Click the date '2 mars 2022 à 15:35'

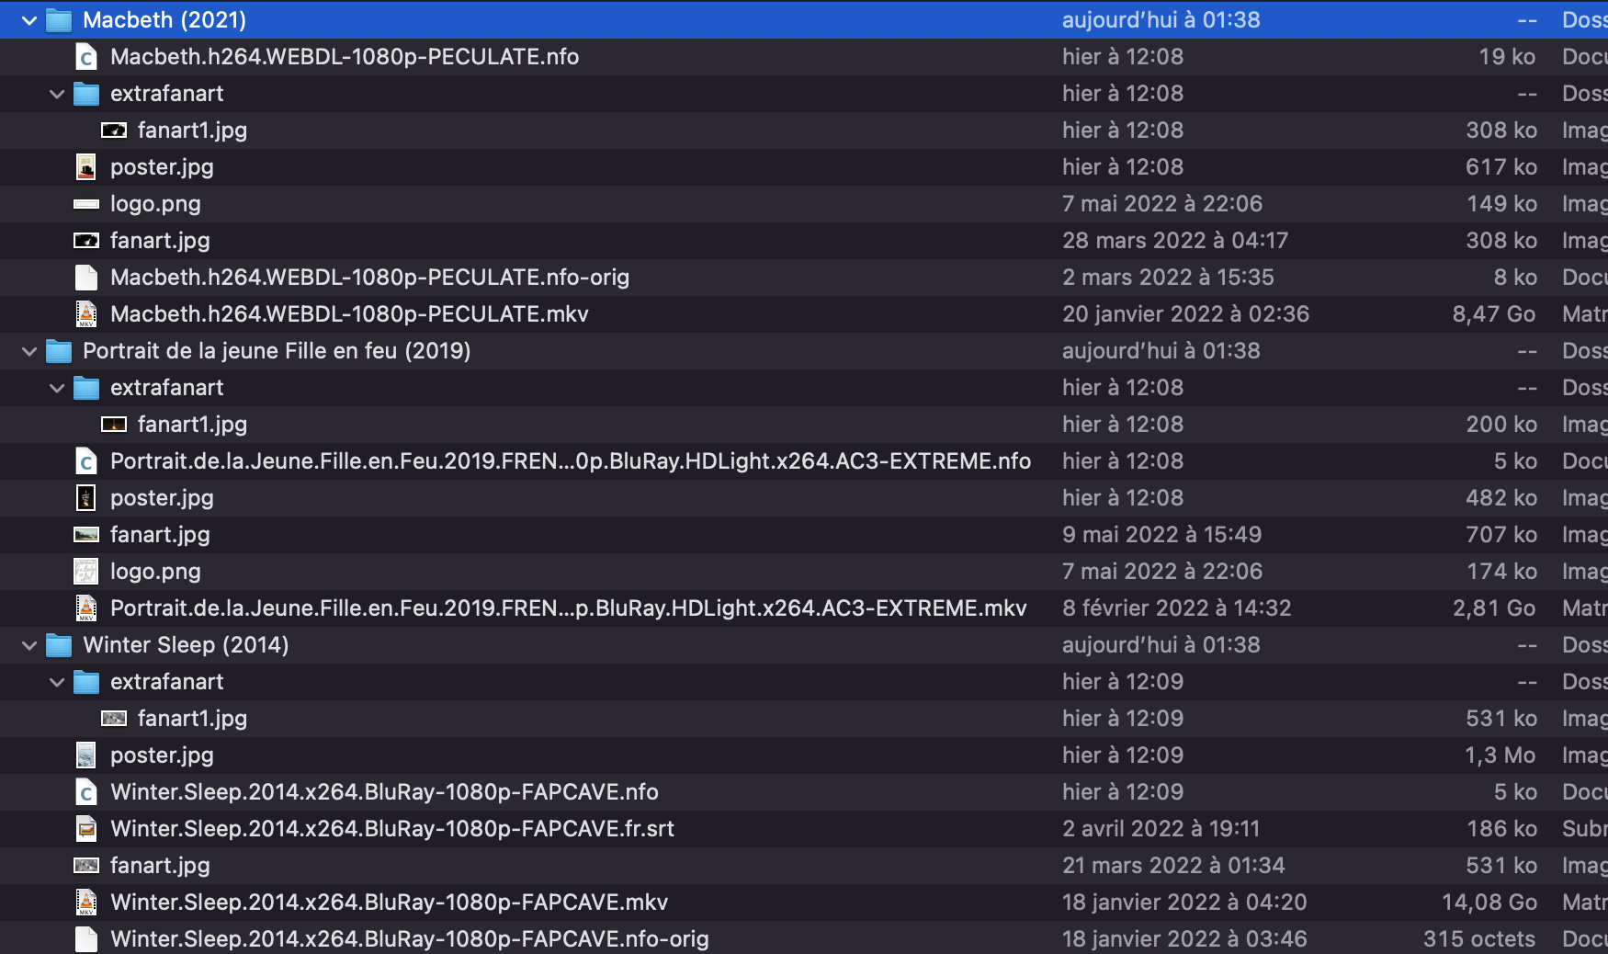[x=1168, y=278]
